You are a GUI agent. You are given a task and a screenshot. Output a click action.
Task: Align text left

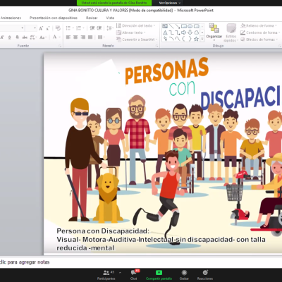[68, 37]
